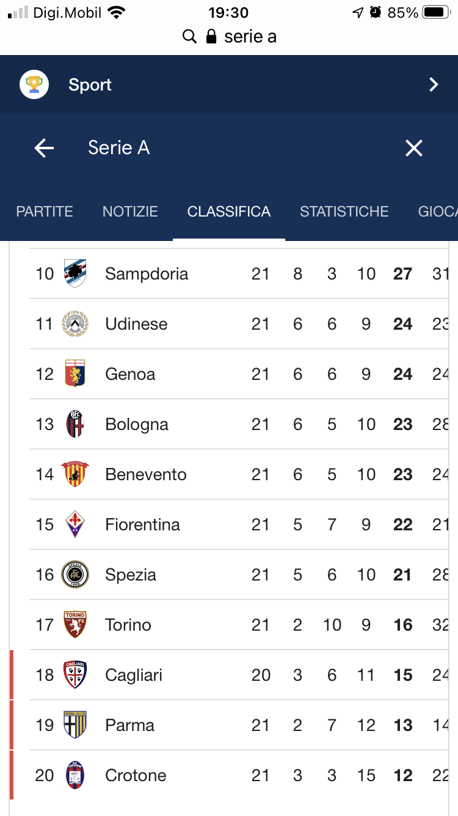Tap the Genoa club crest

(75, 374)
